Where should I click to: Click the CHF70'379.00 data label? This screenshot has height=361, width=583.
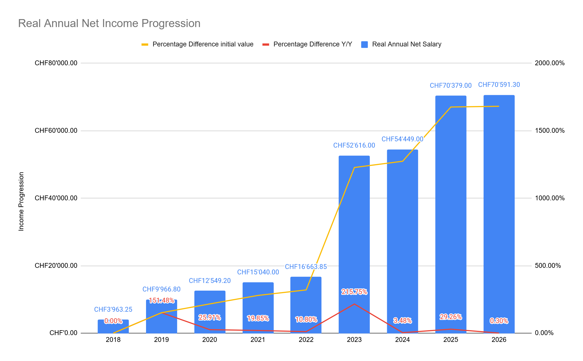(451, 85)
